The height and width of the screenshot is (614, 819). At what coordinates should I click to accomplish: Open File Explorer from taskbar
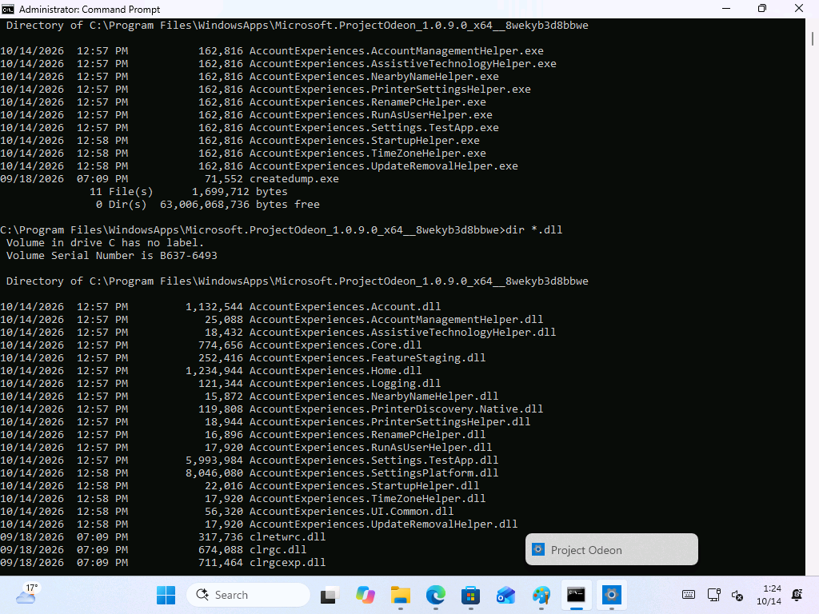click(401, 595)
